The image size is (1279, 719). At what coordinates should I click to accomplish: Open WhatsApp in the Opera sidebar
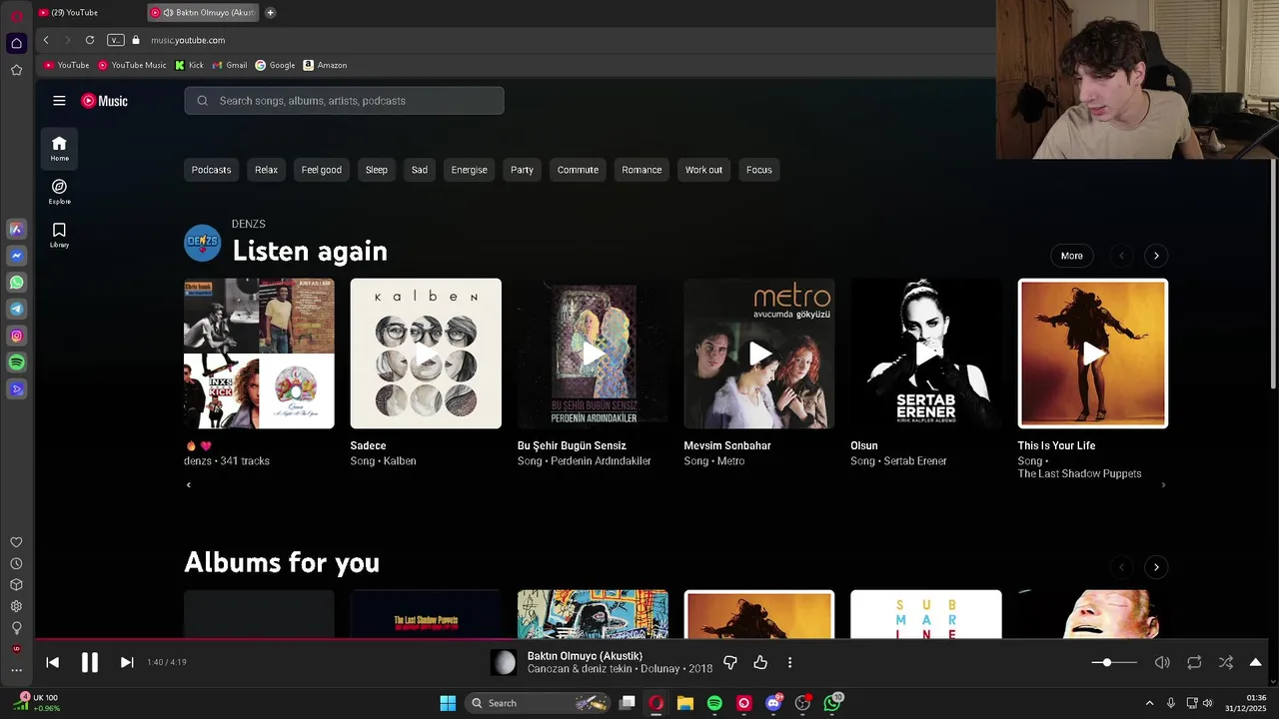coord(16,283)
